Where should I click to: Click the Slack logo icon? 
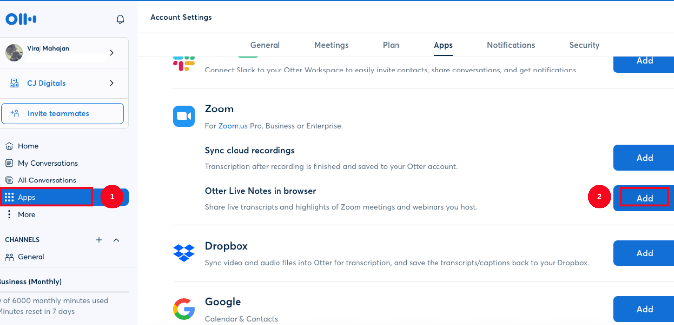tap(184, 63)
